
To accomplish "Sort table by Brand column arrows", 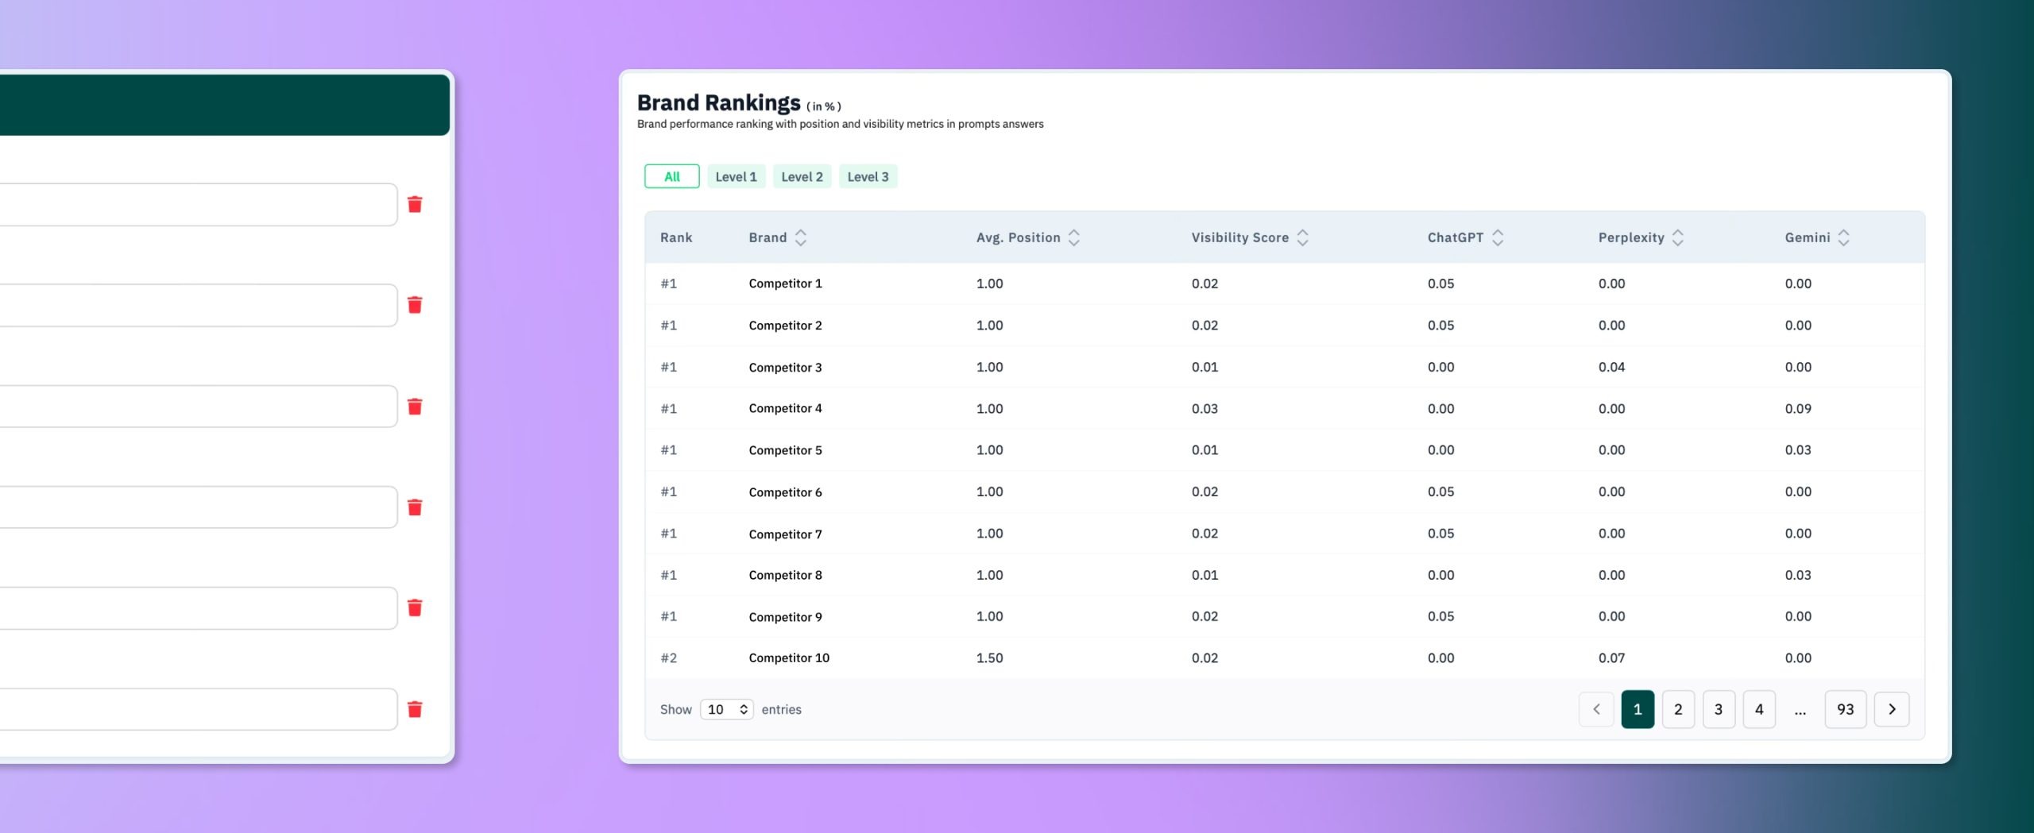I will 801,237.
